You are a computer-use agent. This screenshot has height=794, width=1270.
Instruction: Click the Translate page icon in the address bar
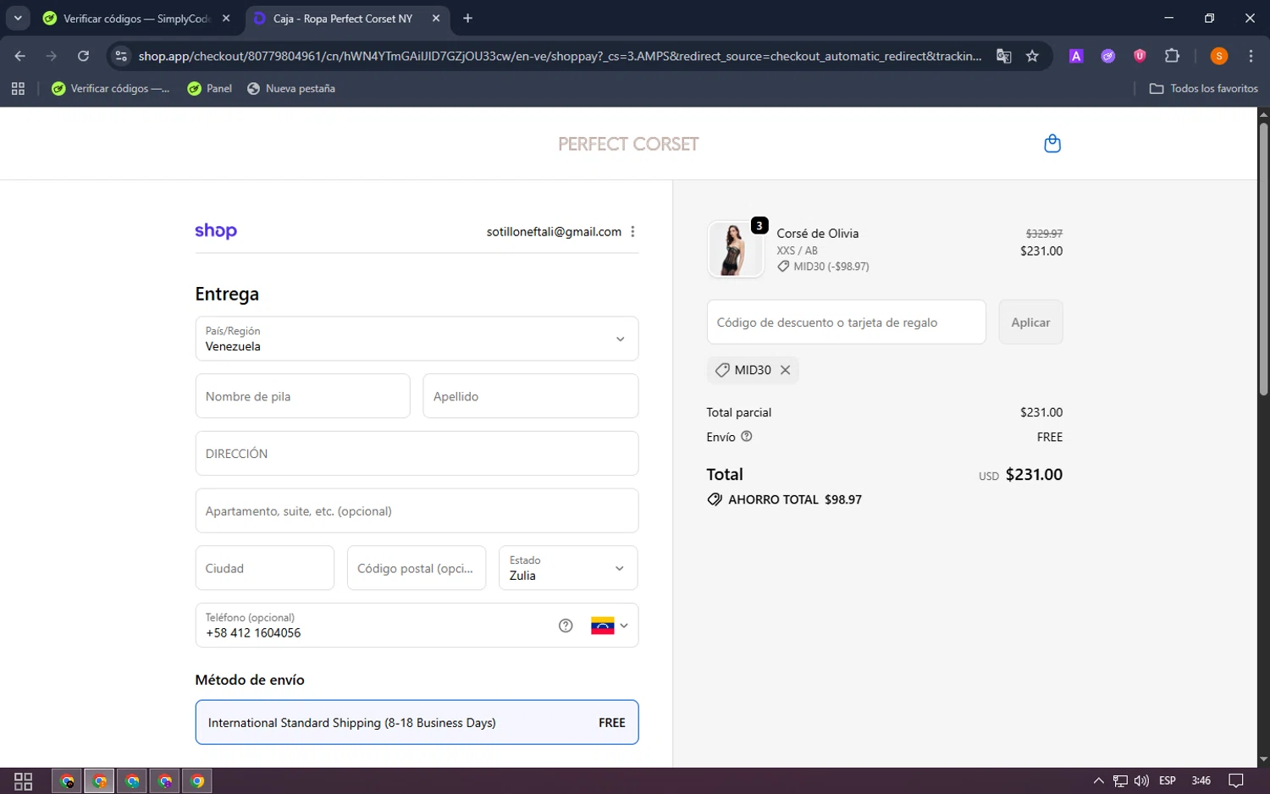point(1004,56)
